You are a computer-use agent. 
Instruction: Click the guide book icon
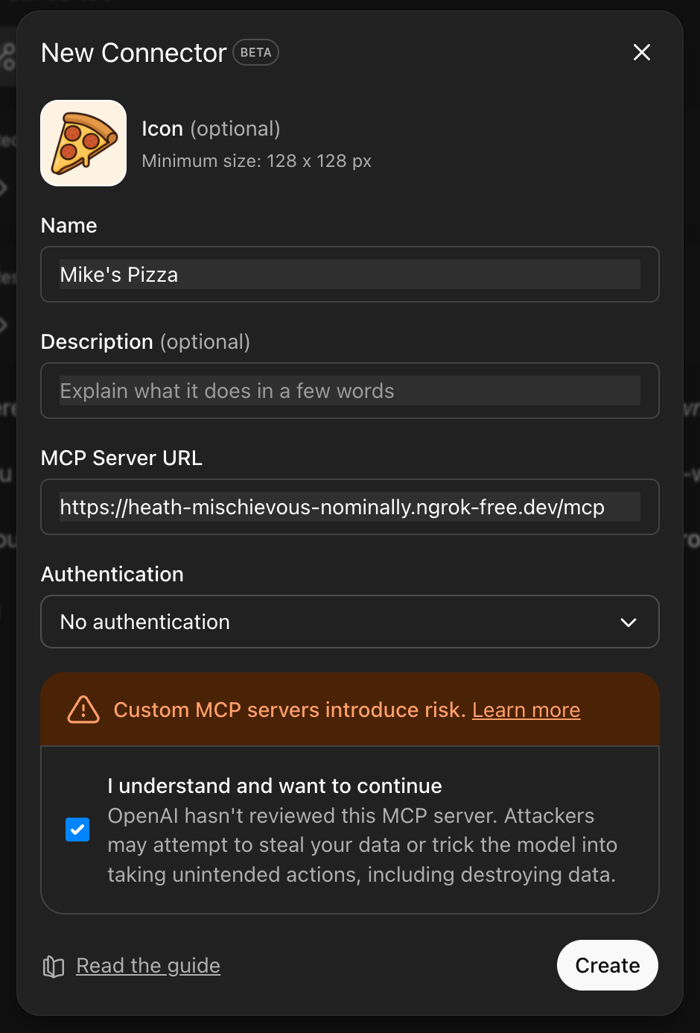(x=54, y=967)
